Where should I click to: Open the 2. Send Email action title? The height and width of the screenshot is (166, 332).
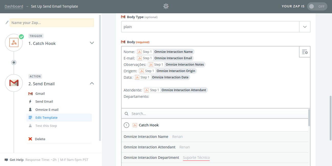coord(41,84)
